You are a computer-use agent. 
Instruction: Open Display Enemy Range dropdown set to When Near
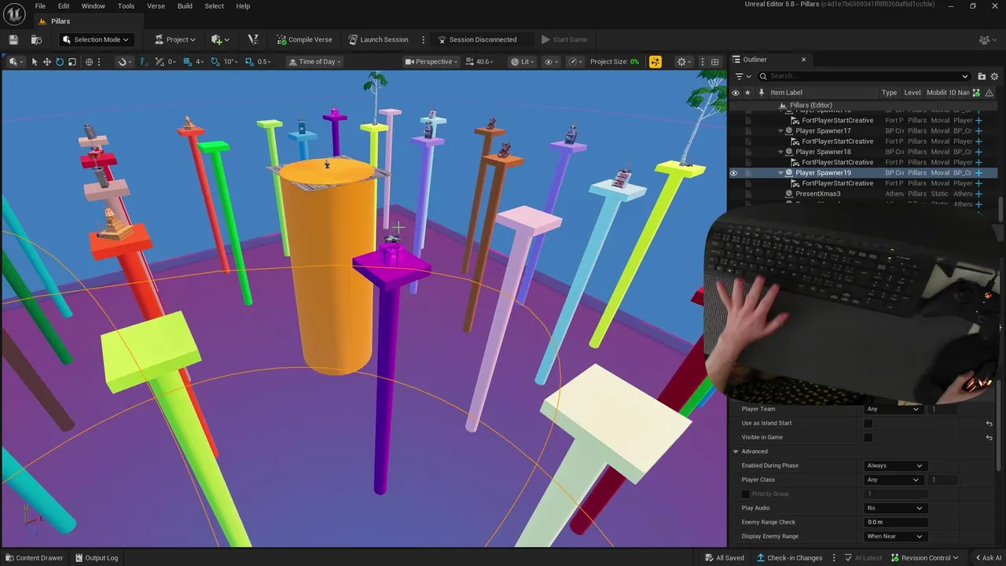click(894, 536)
